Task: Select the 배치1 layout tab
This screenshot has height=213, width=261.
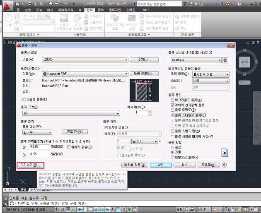Action: click(x=33, y=189)
